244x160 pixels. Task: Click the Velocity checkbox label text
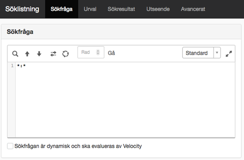[78, 146]
